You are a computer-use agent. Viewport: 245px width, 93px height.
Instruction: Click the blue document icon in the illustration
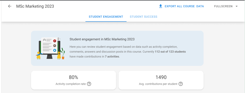(55, 50)
